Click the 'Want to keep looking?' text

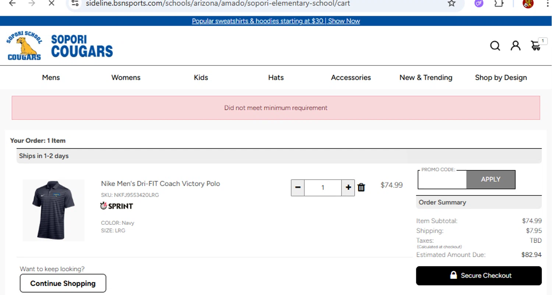pos(52,269)
